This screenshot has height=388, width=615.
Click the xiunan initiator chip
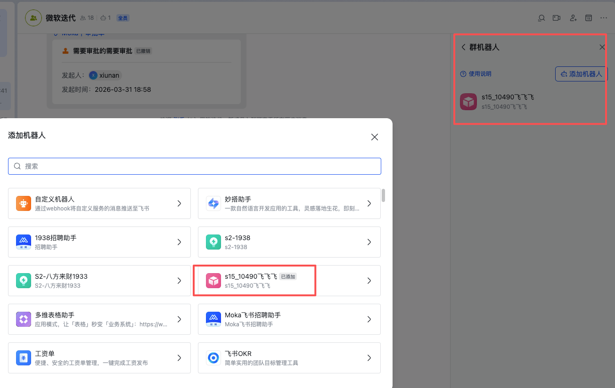[x=105, y=75]
